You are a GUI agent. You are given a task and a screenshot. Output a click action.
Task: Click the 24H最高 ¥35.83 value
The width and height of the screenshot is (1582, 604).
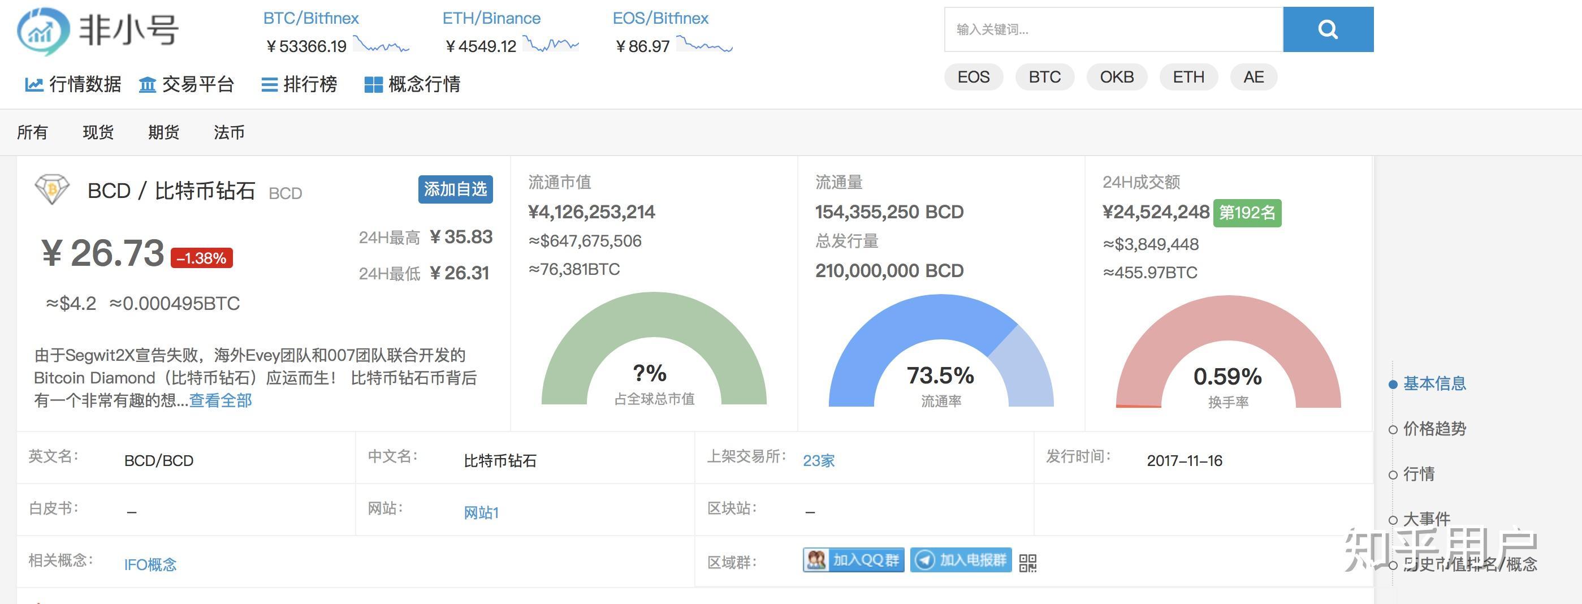click(x=461, y=237)
